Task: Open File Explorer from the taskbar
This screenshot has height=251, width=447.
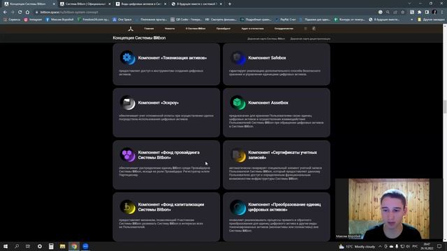Action: coord(62,246)
